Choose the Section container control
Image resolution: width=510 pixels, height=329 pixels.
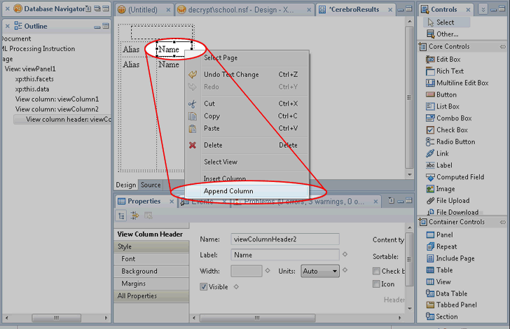tap(441, 316)
